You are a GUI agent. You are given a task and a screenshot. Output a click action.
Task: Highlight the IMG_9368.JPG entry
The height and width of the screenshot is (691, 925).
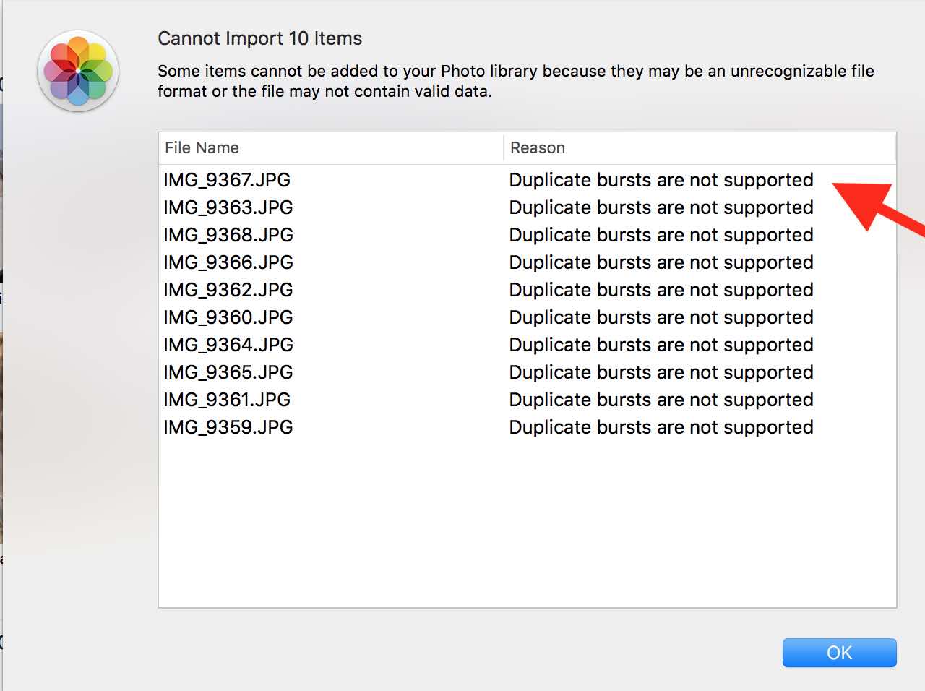click(228, 235)
